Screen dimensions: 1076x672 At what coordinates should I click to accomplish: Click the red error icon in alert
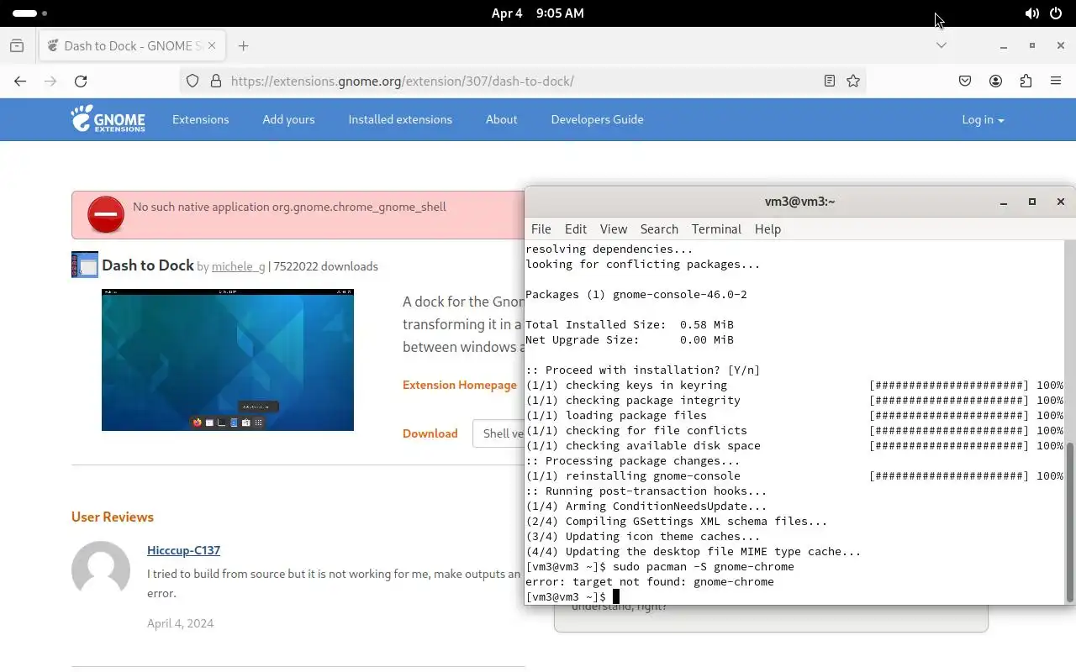106,215
